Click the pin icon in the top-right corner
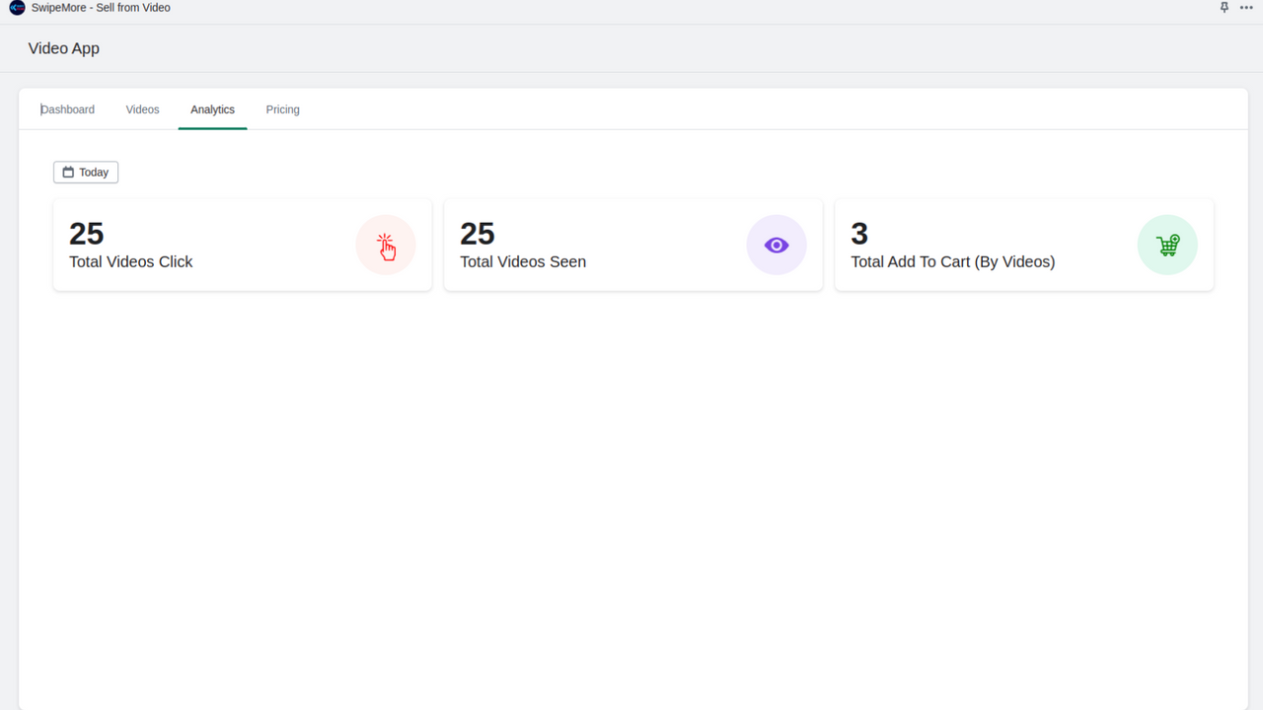Image resolution: width=1263 pixels, height=710 pixels. [x=1224, y=8]
